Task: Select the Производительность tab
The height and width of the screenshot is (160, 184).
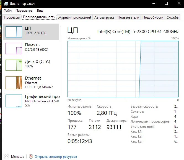Action: [x=39, y=17]
